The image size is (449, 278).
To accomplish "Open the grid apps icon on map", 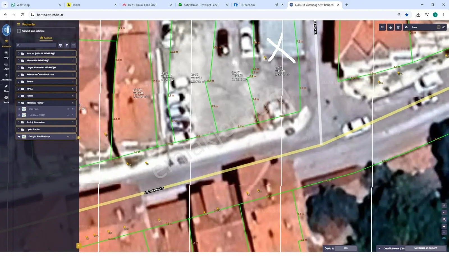I will [x=382, y=27].
